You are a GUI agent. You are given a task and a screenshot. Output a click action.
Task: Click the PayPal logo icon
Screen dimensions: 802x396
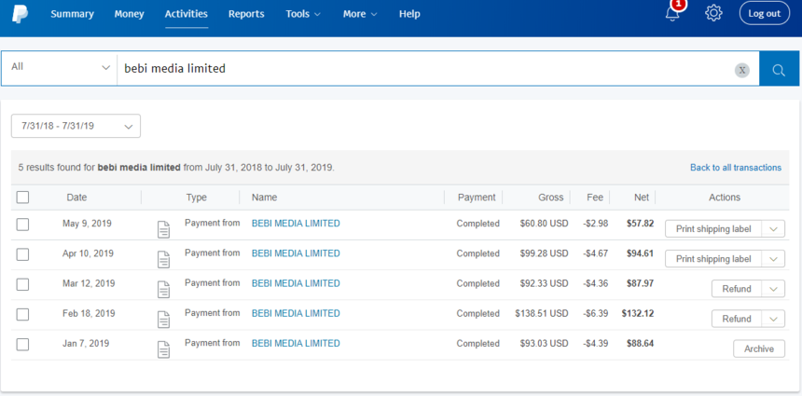[x=19, y=13]
